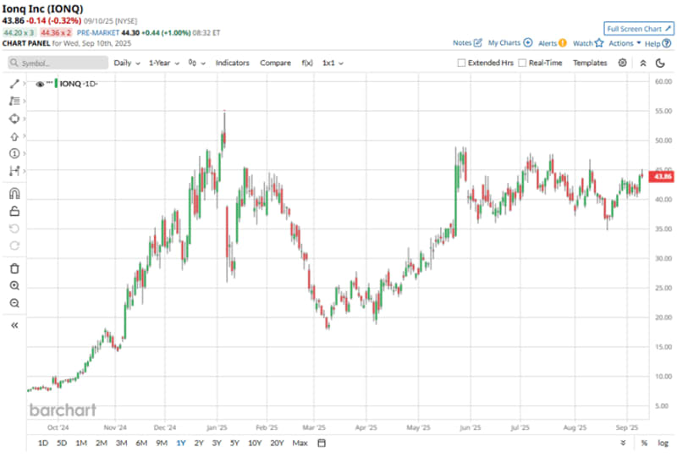Select the 6M time range
Image resolution: width=677 pixels, height=458 pixels.
pyautogui.click(x=141, y=443)
